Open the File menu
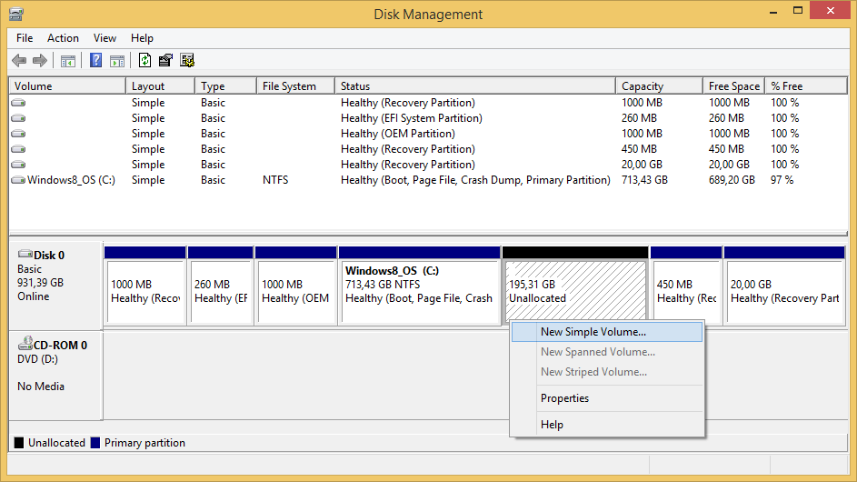 click(x=25, y=38)
